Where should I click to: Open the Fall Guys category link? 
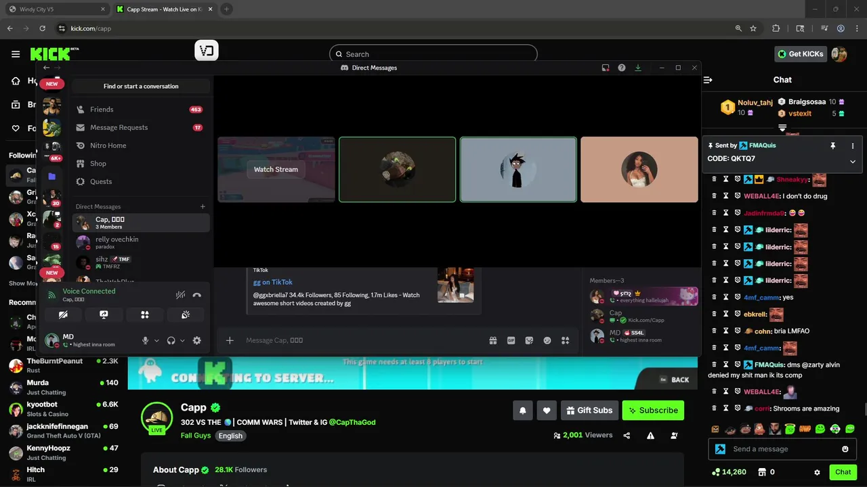pos(196,436)
